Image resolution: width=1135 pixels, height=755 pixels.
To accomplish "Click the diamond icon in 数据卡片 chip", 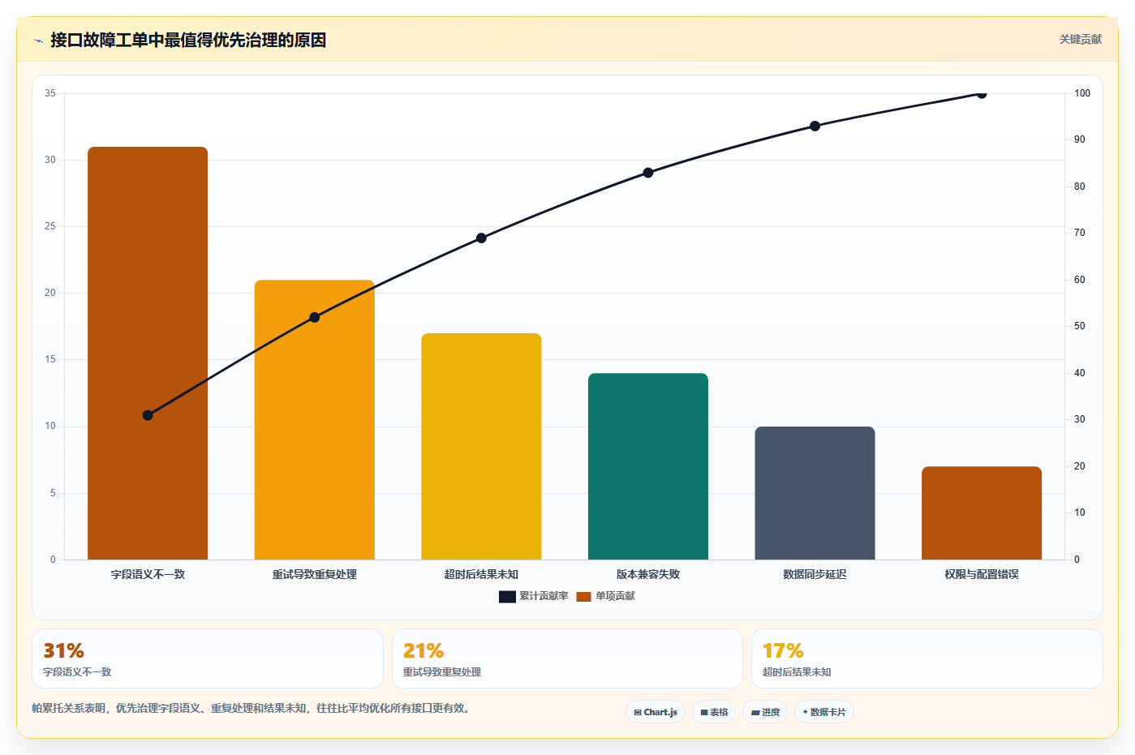I will click(x=805, y=712).
